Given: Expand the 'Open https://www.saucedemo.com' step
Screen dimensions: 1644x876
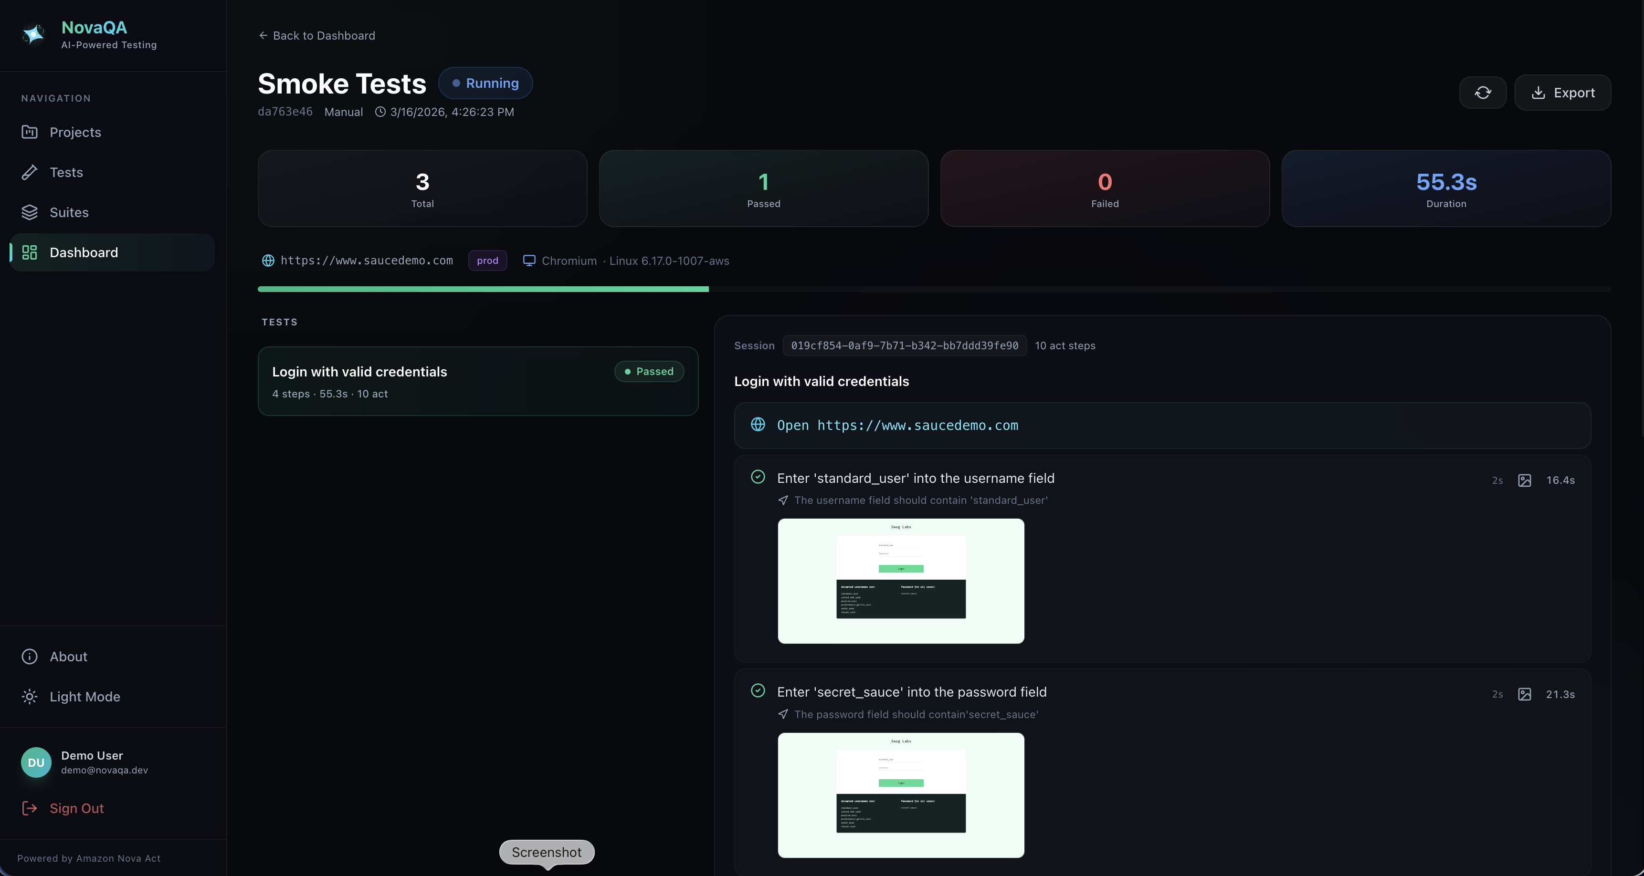Looking at the screenshot, I should pos(896,426).
